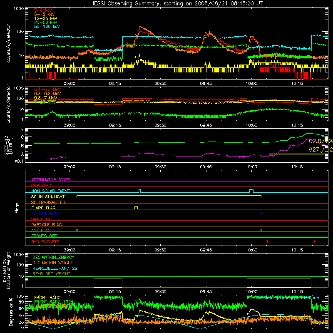333x333 pixels.
Task: Click the FLARE_FLAG pulse near 09:22
Action: pos(136,208)
